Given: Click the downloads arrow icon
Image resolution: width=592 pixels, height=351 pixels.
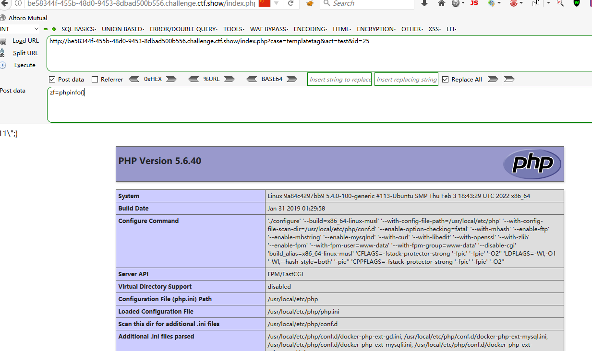Looking at the screenshot, I should tap(423, 4).
